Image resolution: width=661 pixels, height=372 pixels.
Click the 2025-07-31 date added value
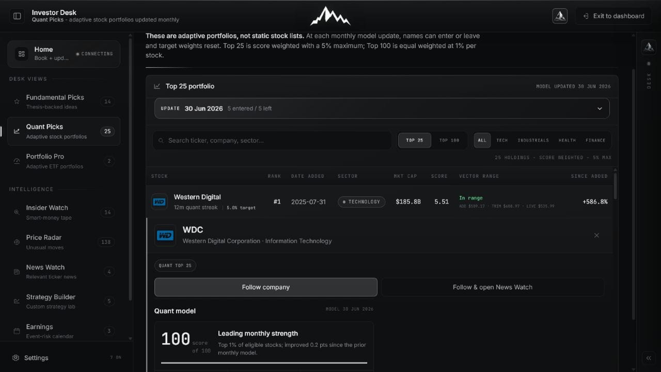click(x=308, y=202)
